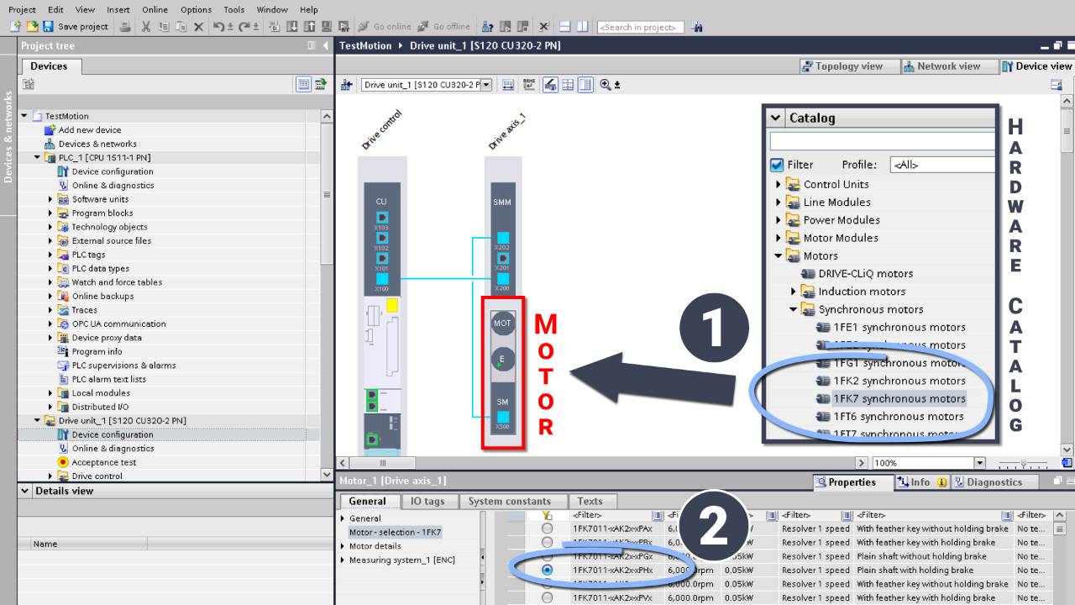Collapse the Synchronous motors catalog folder

click(792, 309)
